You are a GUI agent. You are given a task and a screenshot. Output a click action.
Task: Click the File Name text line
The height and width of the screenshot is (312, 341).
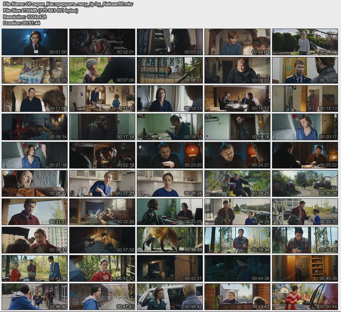(x=68, y=4)
